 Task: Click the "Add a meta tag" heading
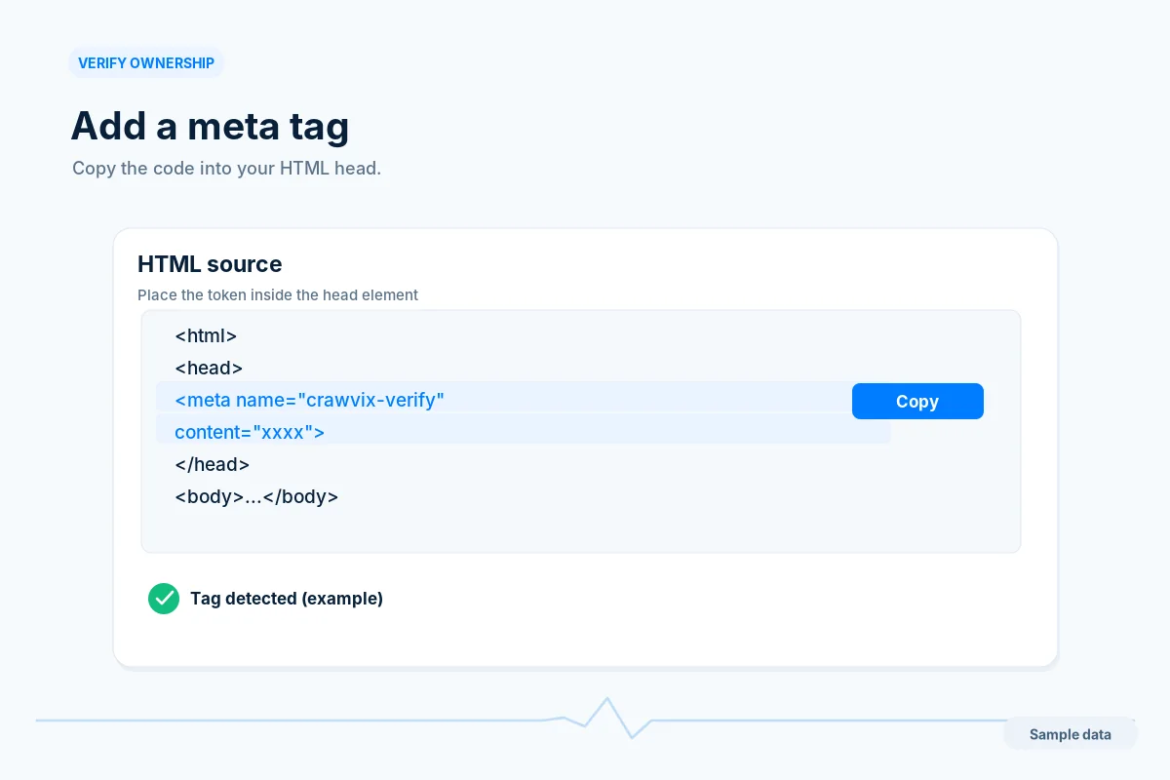tap(210, 126)
